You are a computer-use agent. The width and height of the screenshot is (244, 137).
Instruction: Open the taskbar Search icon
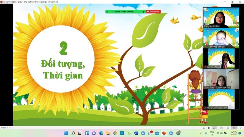[x=73, y=133]
